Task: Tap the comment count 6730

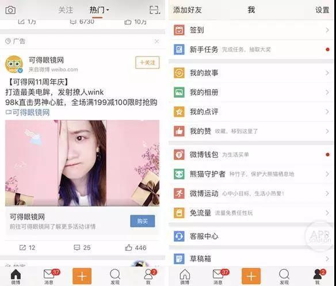Action: click(x=86, y=21)
